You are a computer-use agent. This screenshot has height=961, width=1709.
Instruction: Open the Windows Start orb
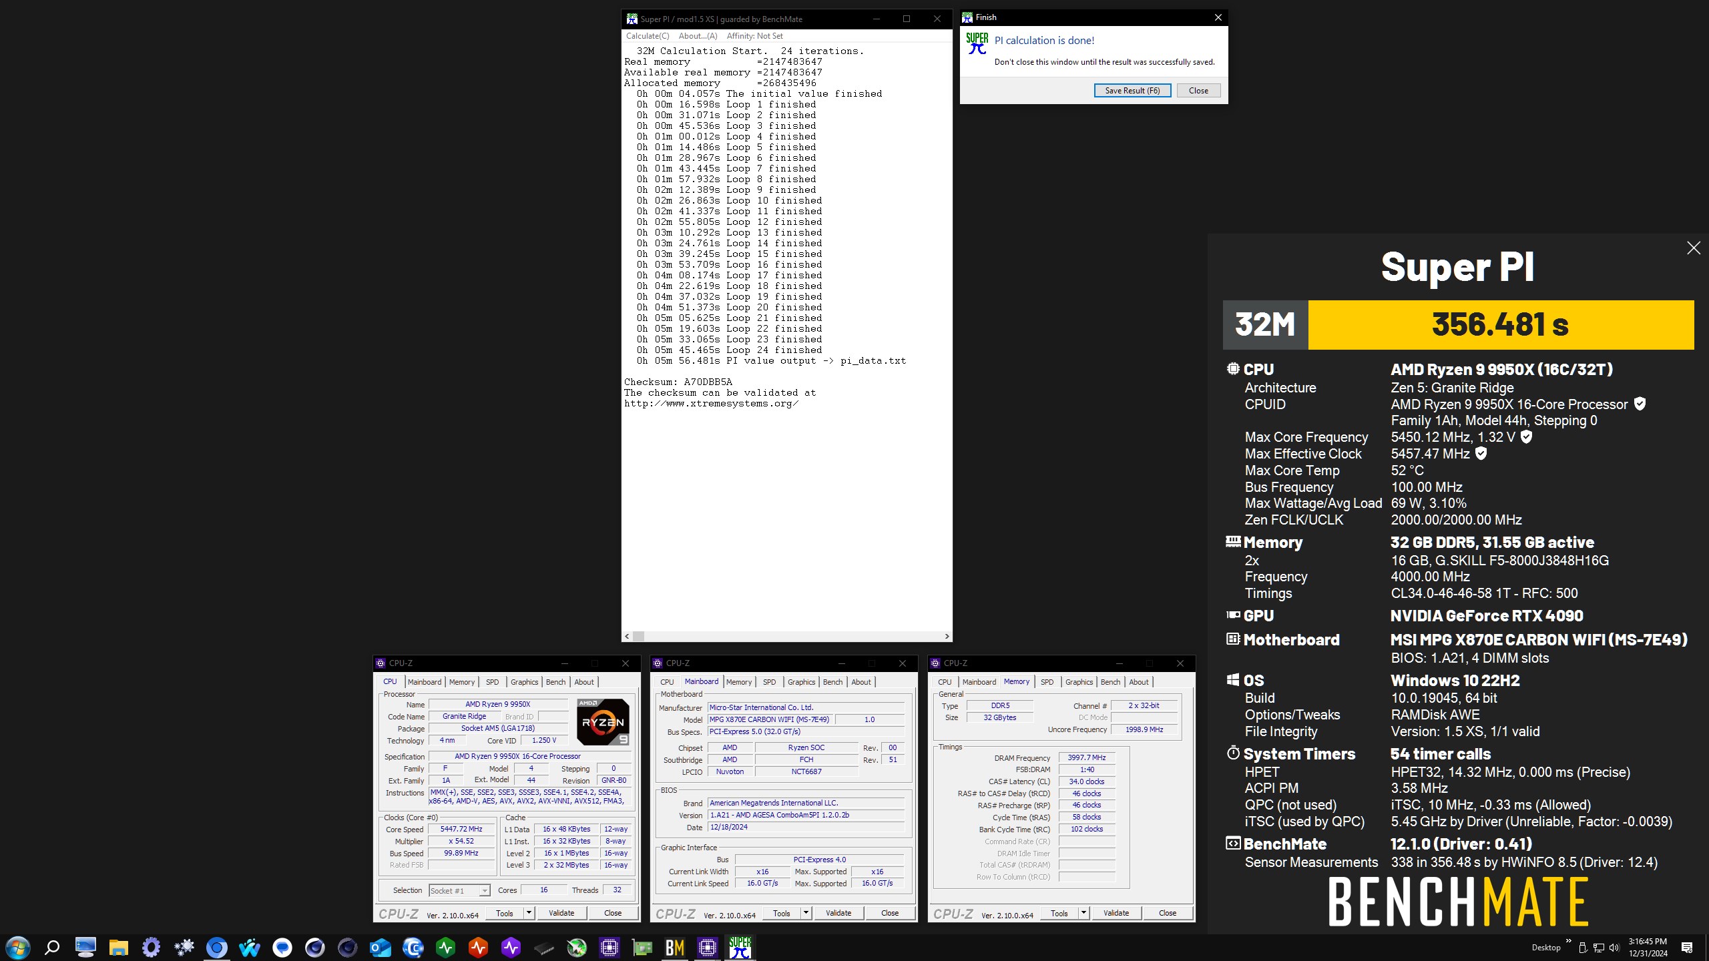coord(18,947)
